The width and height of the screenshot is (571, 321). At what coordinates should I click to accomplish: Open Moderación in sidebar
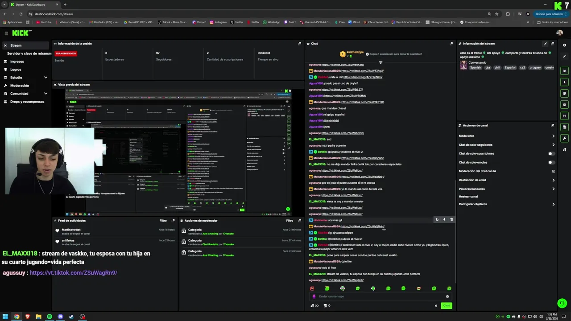pos(20,86)
